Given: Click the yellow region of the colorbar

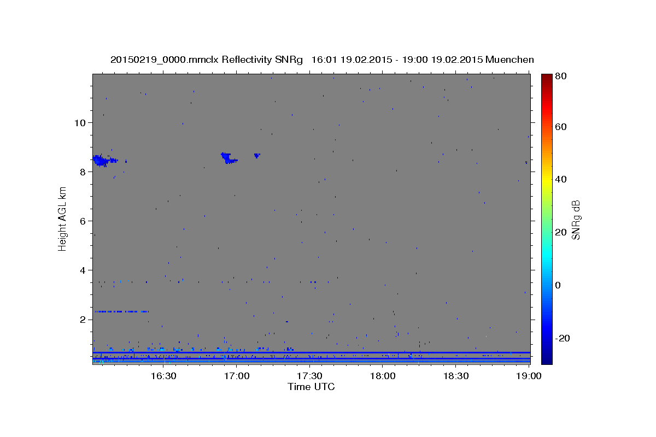Looking at the screenshot, I should (547, 180).
